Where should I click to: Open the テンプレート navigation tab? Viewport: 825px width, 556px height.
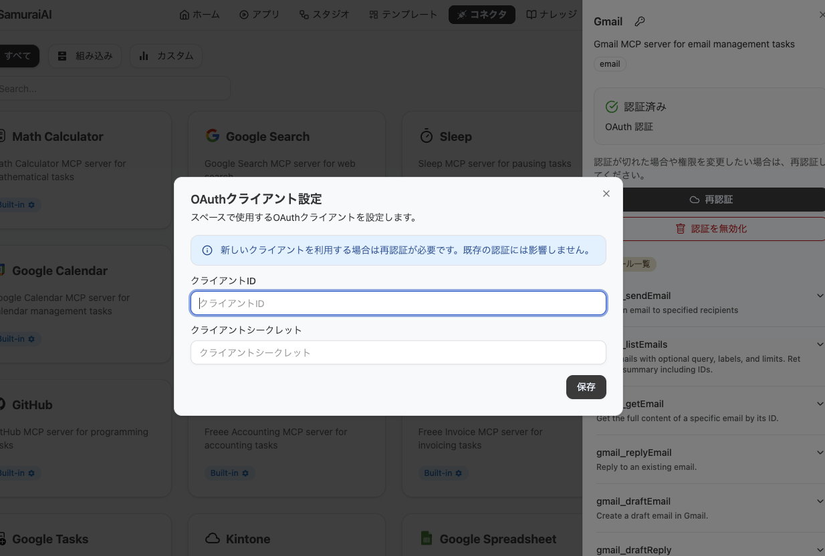[x=402, y=15]
